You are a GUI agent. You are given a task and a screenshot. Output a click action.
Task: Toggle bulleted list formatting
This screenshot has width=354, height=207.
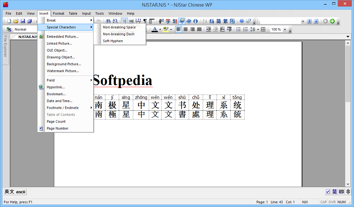pyautogui.click(x=238, y=29)
